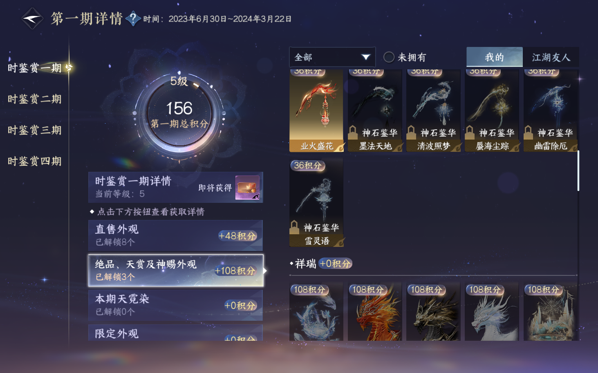Open the 全部 filter dropdown

332,57
